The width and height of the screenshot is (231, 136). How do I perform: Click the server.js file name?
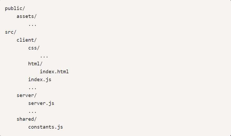(x=41, y=103)
